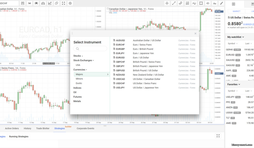Screen dimensions: 254x148
Task: Select GER40 in My watchlist
Action: 240,50
